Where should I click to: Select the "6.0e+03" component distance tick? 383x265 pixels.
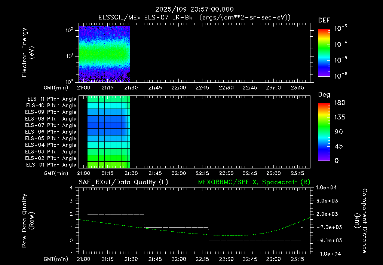[328, 201]
